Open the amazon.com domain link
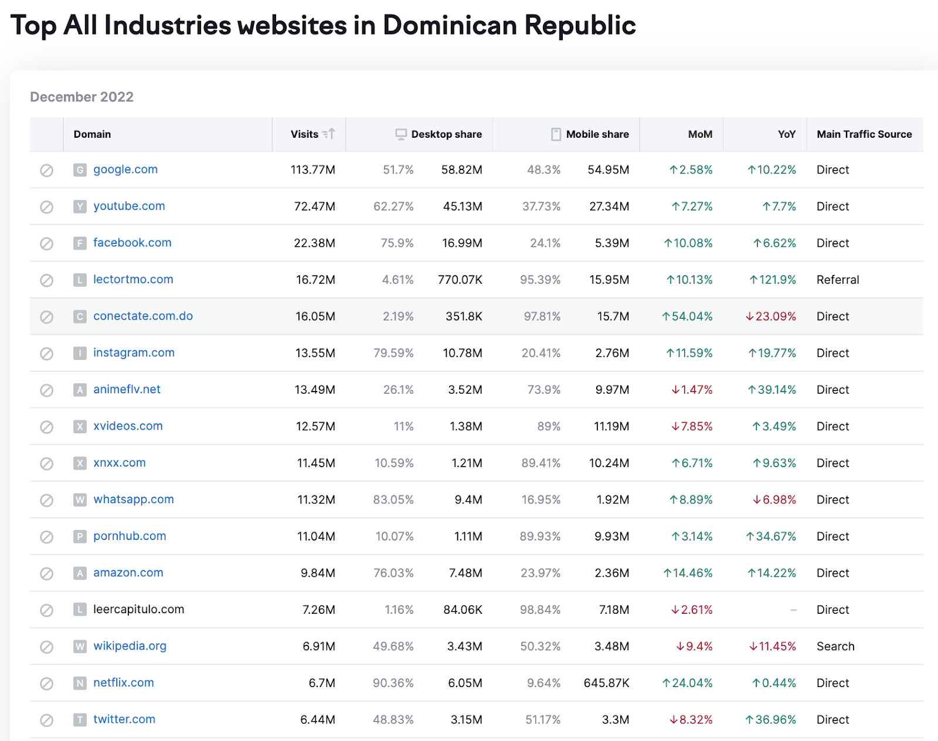This screenshot has width=938, height=741. click(x=128, y=573)
